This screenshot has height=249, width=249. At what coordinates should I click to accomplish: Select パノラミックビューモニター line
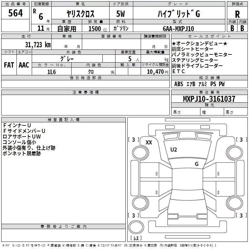click(x=202, y=54)
